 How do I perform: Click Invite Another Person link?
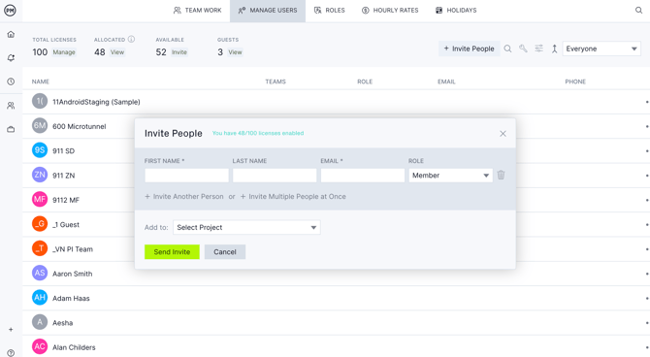tap(184, 197)
